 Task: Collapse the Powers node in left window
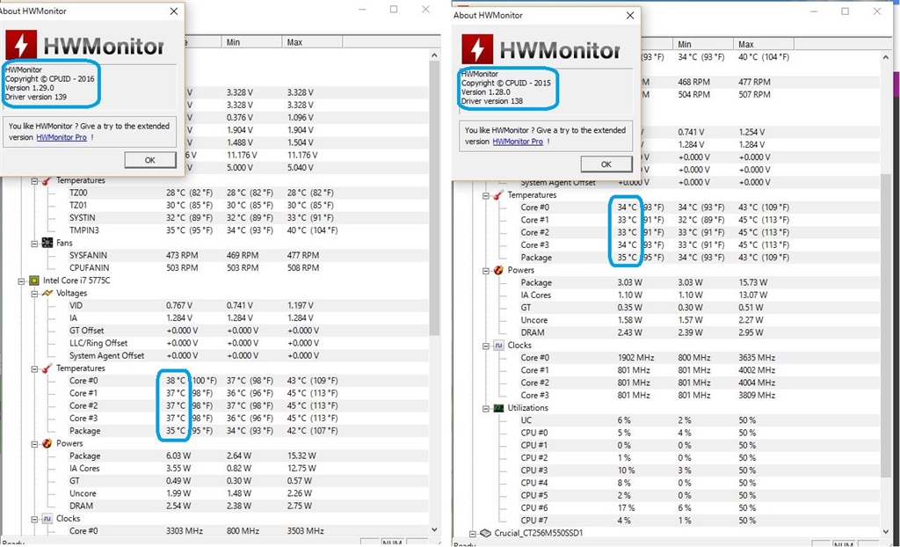pyautogui.click(x=34, y=444)
